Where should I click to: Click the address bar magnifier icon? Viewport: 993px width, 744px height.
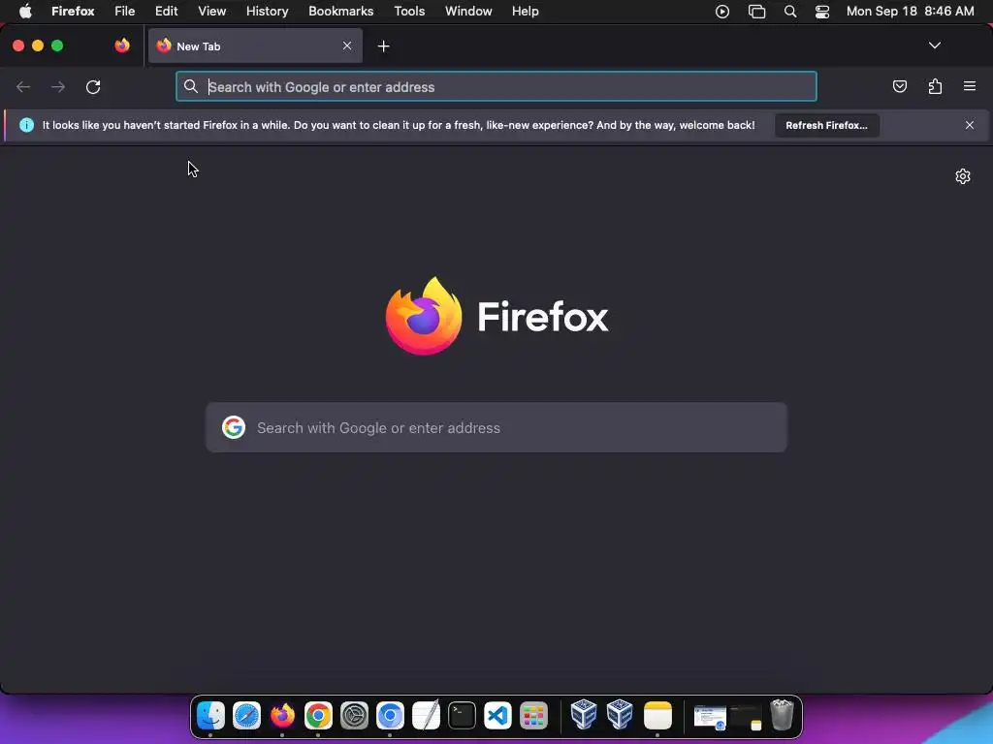click(x=191, y=86)
